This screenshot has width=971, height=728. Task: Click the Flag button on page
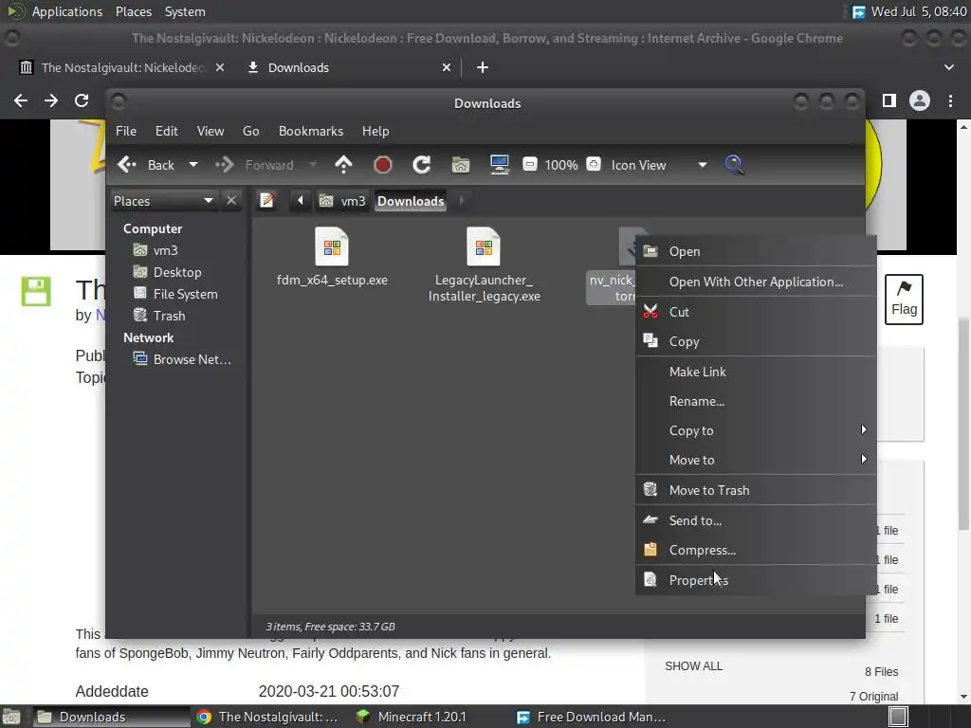(904, 300)
